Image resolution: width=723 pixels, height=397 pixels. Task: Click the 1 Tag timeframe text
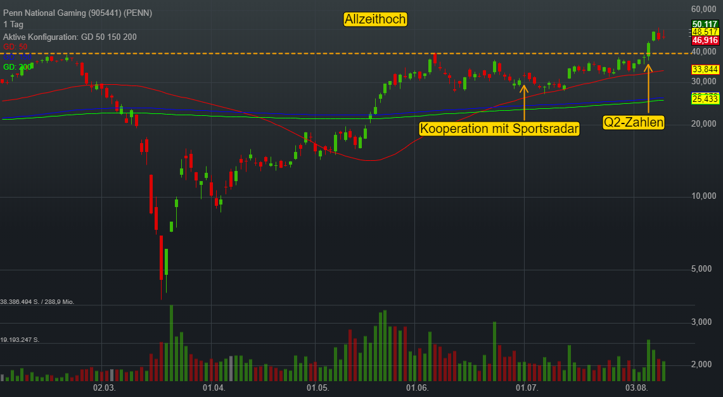click(x=13, y=25)
